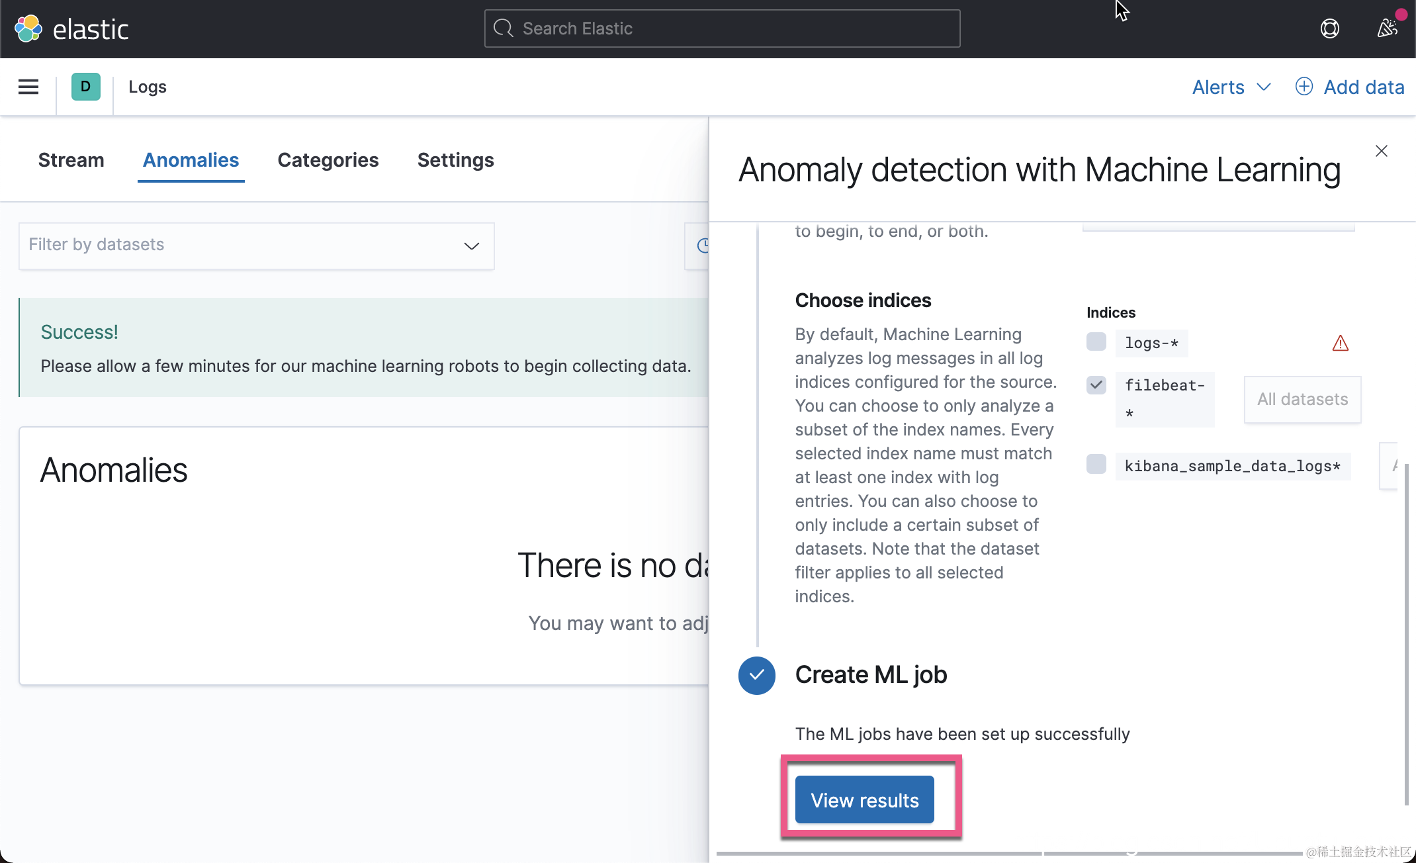Screen dimensions: 1416x863
Task: Switch to the Categories tab
Action: 328,160
